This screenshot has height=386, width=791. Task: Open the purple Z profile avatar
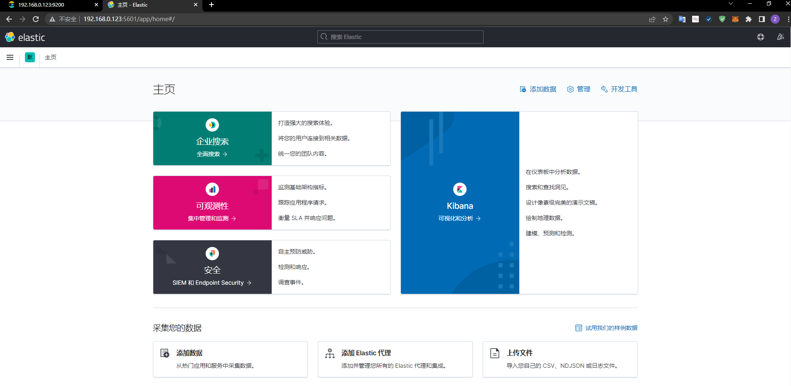(x=775, y=19)
